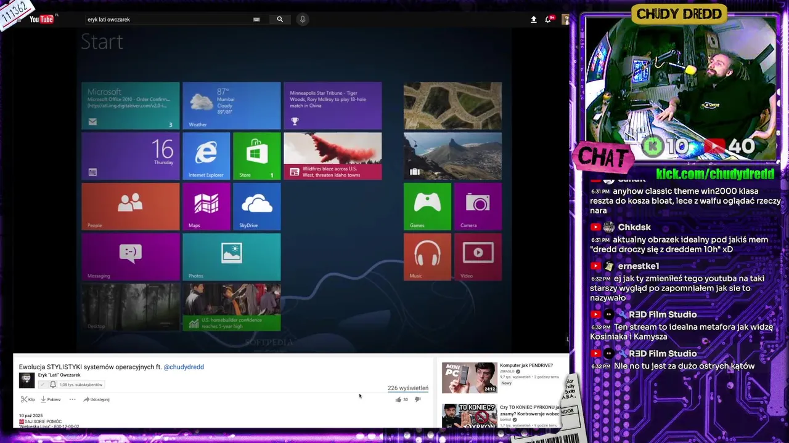Click the Chkdsk username in chat
This screenshot has width=789, height=443.
634,227
